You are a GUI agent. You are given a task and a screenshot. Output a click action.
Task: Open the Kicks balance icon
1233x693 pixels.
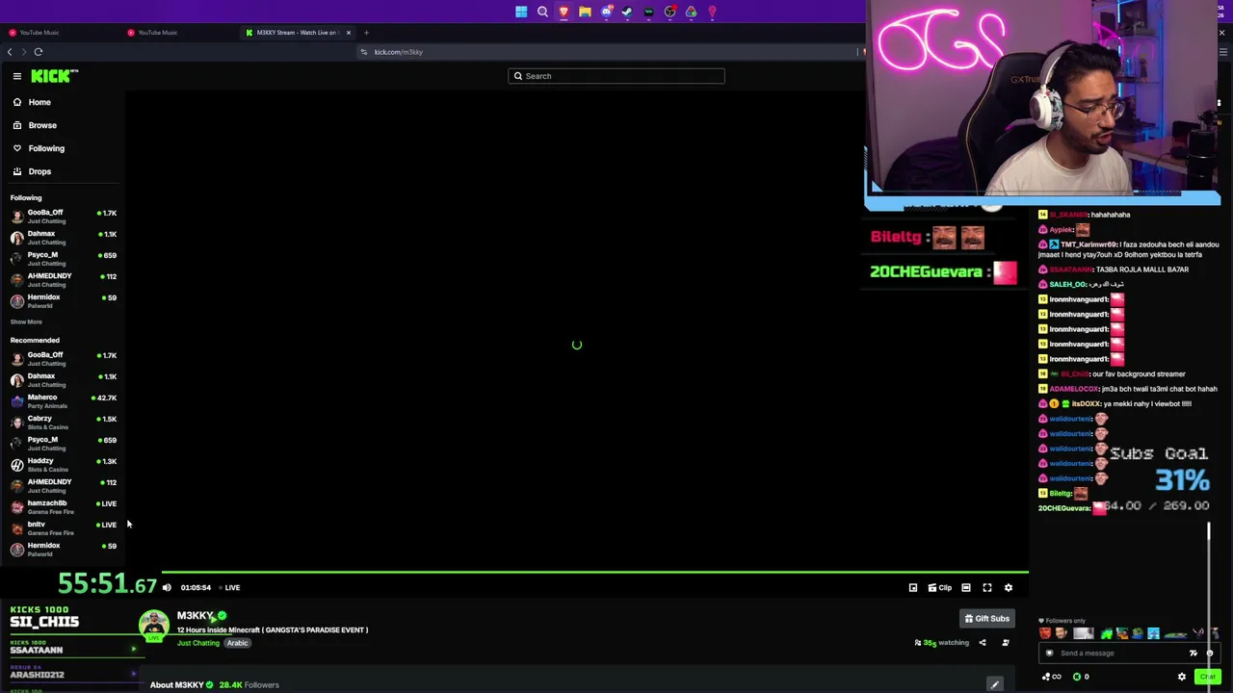(x=1081, y=677)
